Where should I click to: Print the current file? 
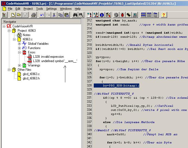[x=33, y=15]
